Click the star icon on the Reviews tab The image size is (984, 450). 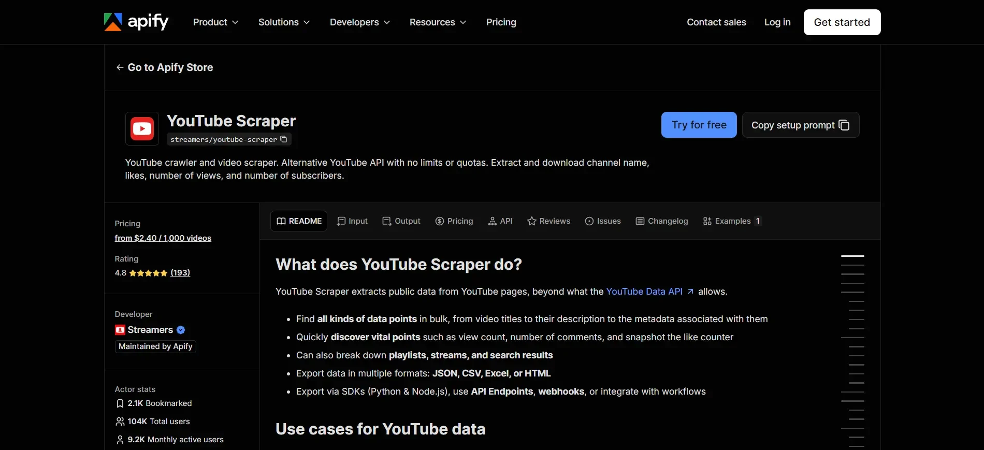[532, 221]
